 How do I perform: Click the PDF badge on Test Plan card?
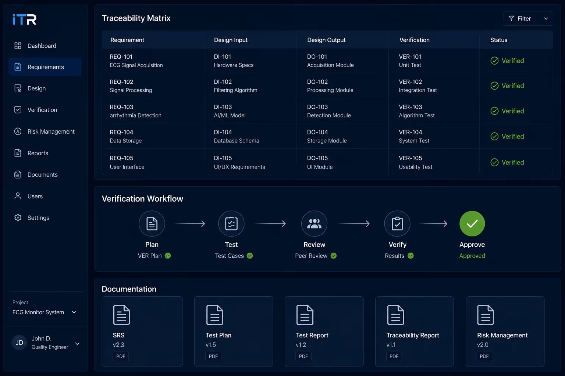click(x=213, y=356)
